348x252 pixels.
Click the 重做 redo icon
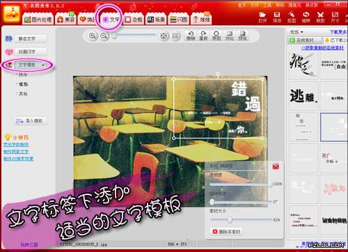(203, 36)
